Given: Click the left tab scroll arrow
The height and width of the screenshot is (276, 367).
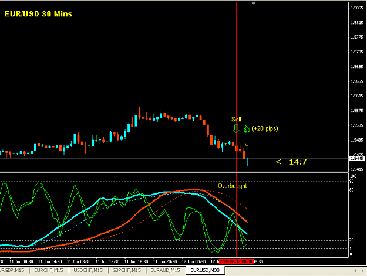Looking at the screenshot, I should coord(355,270).
